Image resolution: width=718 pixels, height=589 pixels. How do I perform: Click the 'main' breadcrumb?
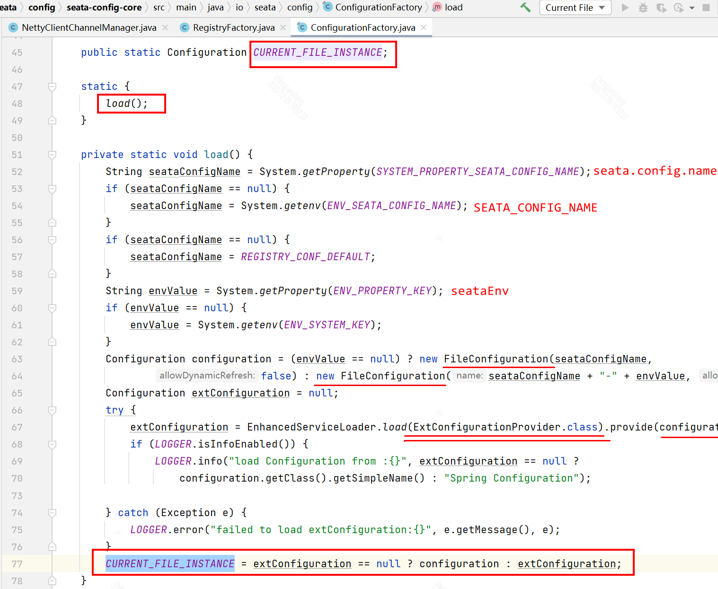[186, 7]
